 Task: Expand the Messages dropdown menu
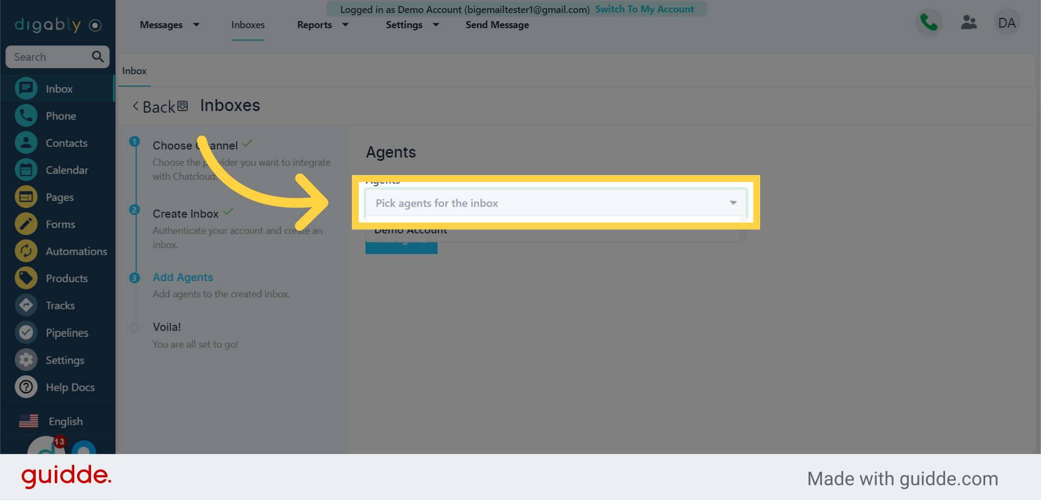click(169, 24)
